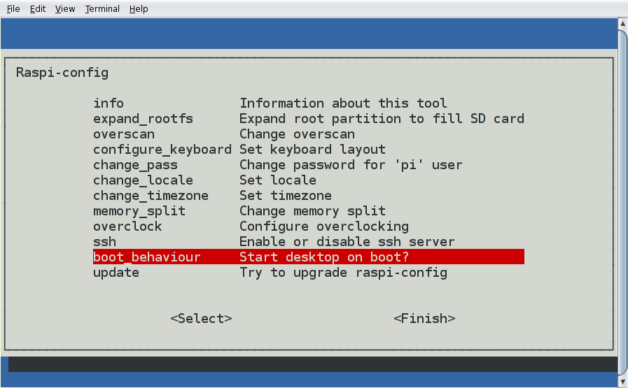Click 'Set keyboard layout' description
Image resolution: width=628 pixels, height=388 pixels.
point(312,150)
